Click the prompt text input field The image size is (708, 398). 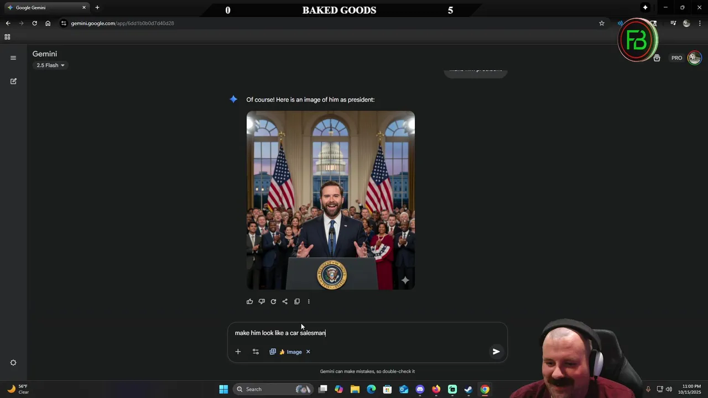367,333
